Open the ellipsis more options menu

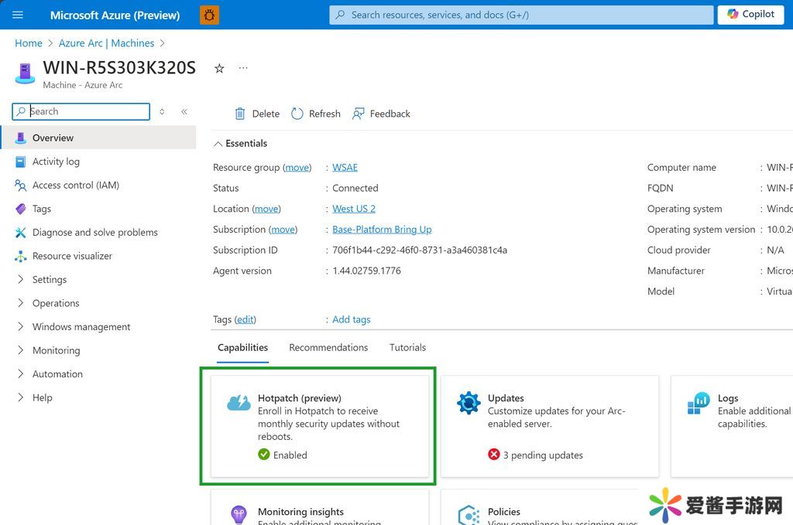243,68
